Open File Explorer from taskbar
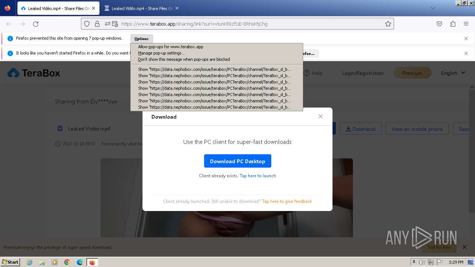 pos(42,262)
